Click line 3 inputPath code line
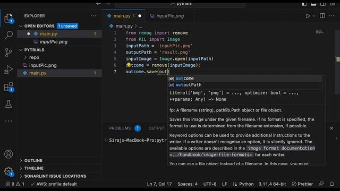 point(159,46)
